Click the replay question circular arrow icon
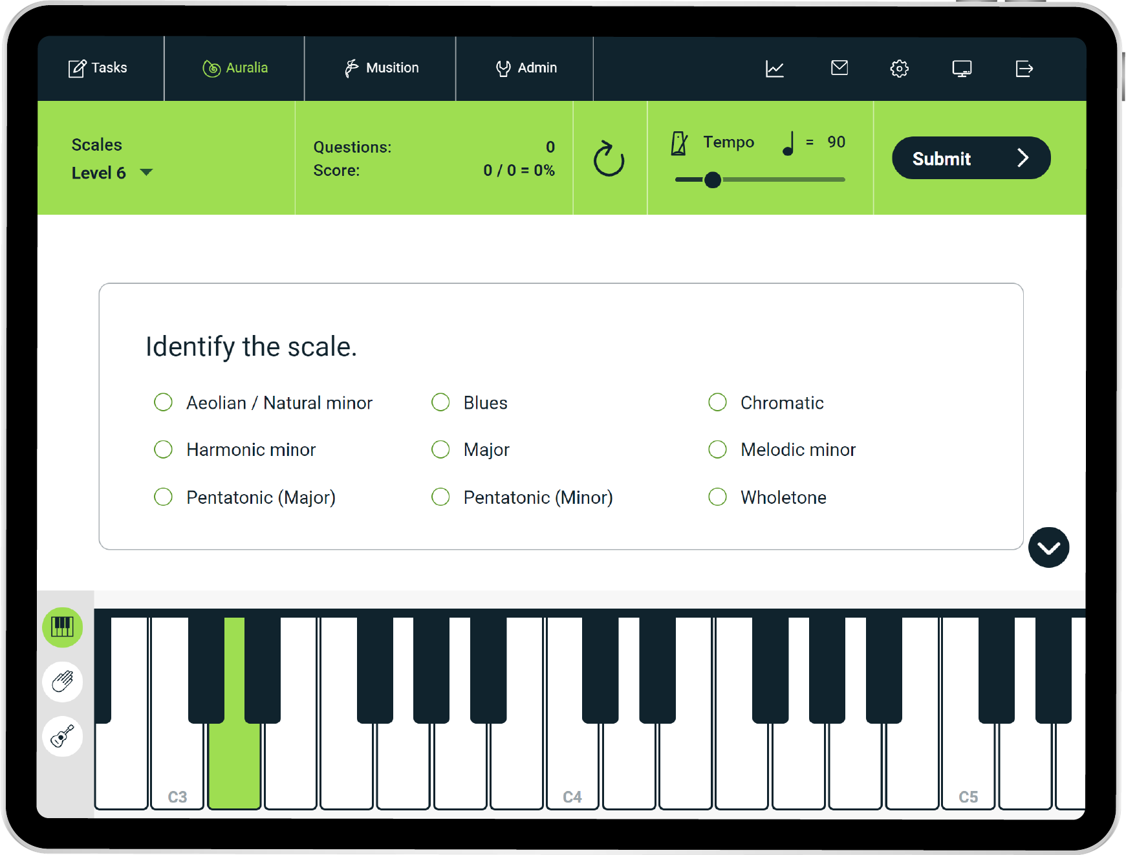The image size is (1126, 855). click(609, 159)
